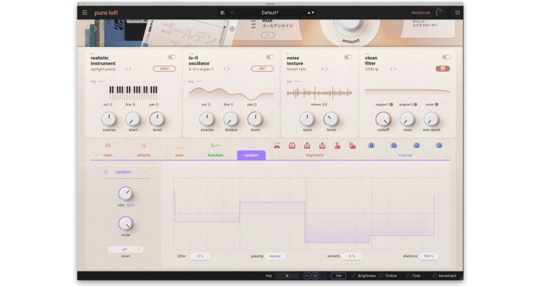Click the sixth keyboard modulation source icon
The width and height of the screenshot is (541, 287).
(352, 146)
